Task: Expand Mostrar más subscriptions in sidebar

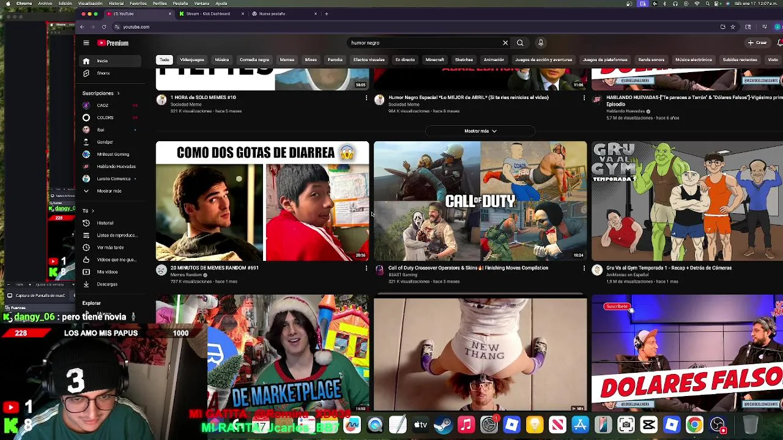Action: [x=109, y=191]
